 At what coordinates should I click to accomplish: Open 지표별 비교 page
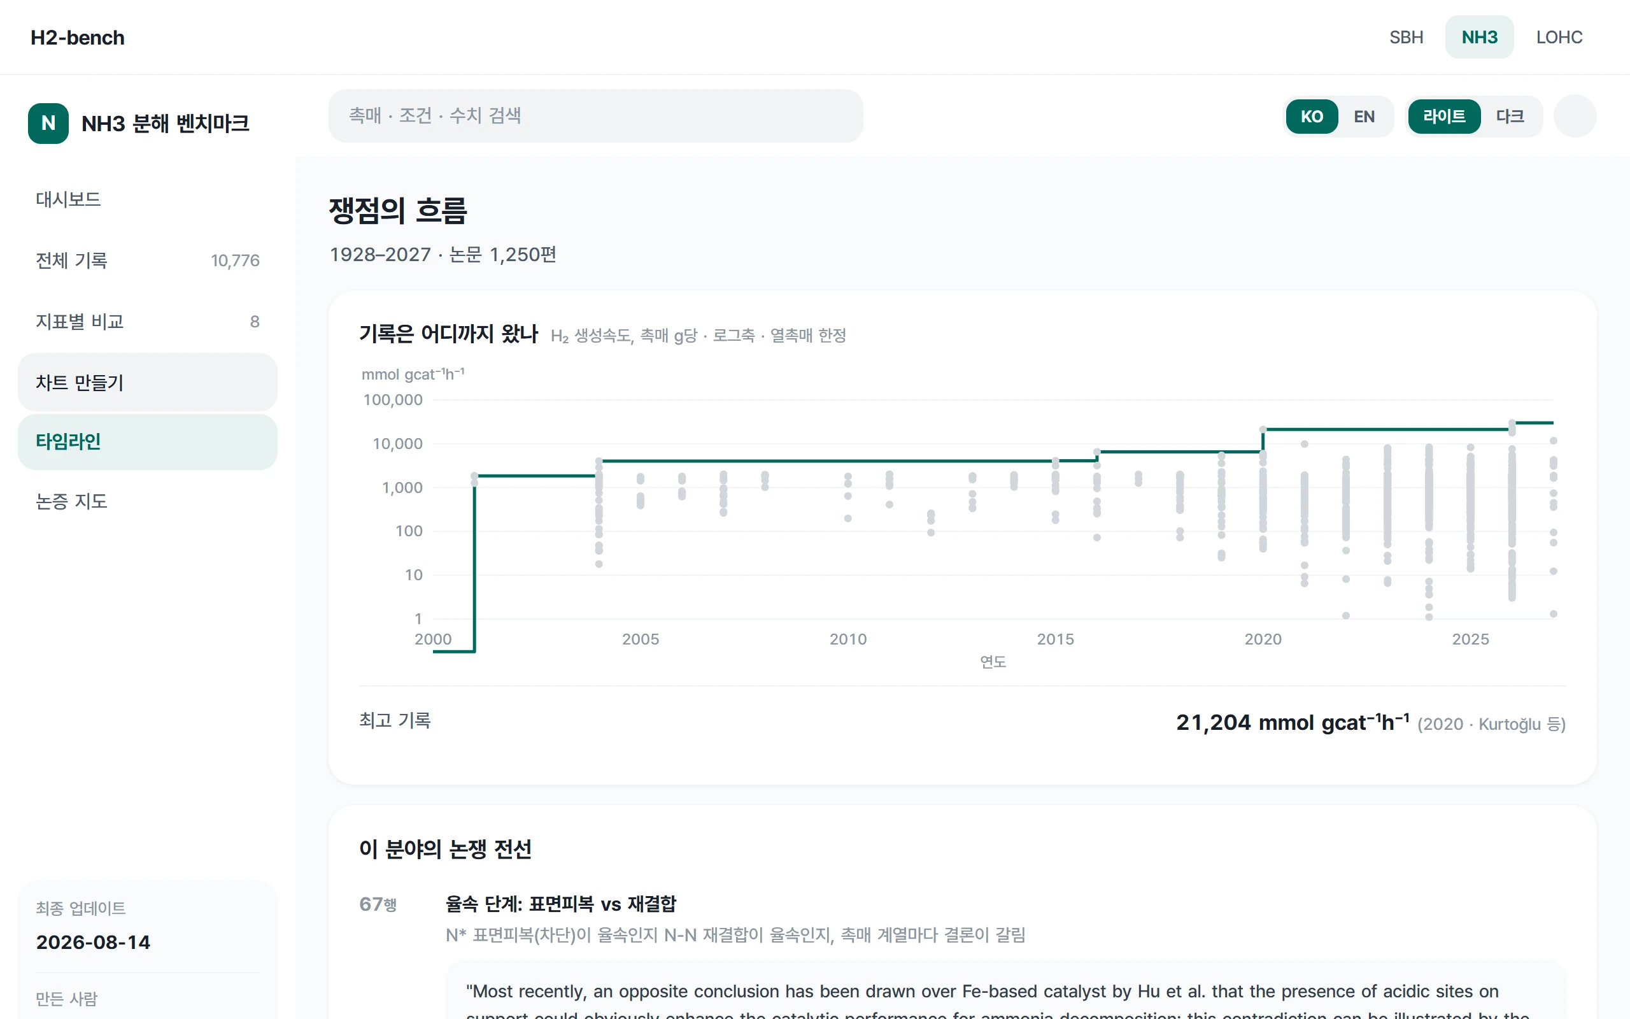click(x=148, y=322)
